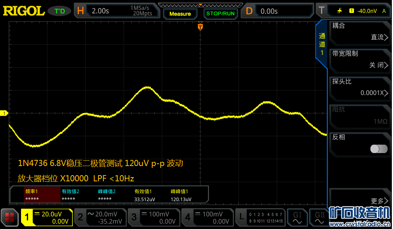Screen dimensions: 393x229
Task: Select the 通道1 channel tab
Action: (322, 44)
